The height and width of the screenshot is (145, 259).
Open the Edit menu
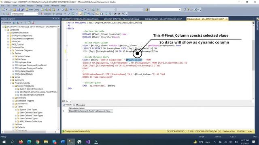click(8, 6)
